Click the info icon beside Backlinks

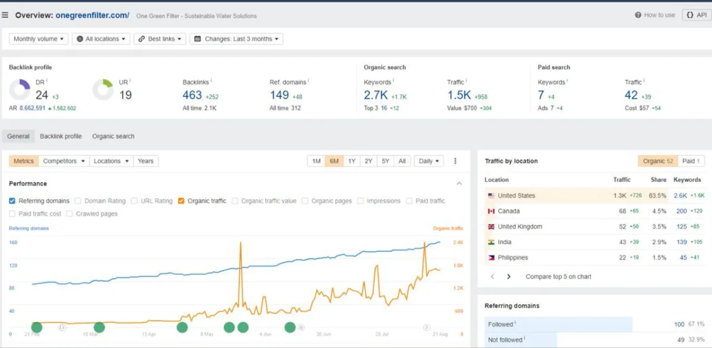click(211, 81)
